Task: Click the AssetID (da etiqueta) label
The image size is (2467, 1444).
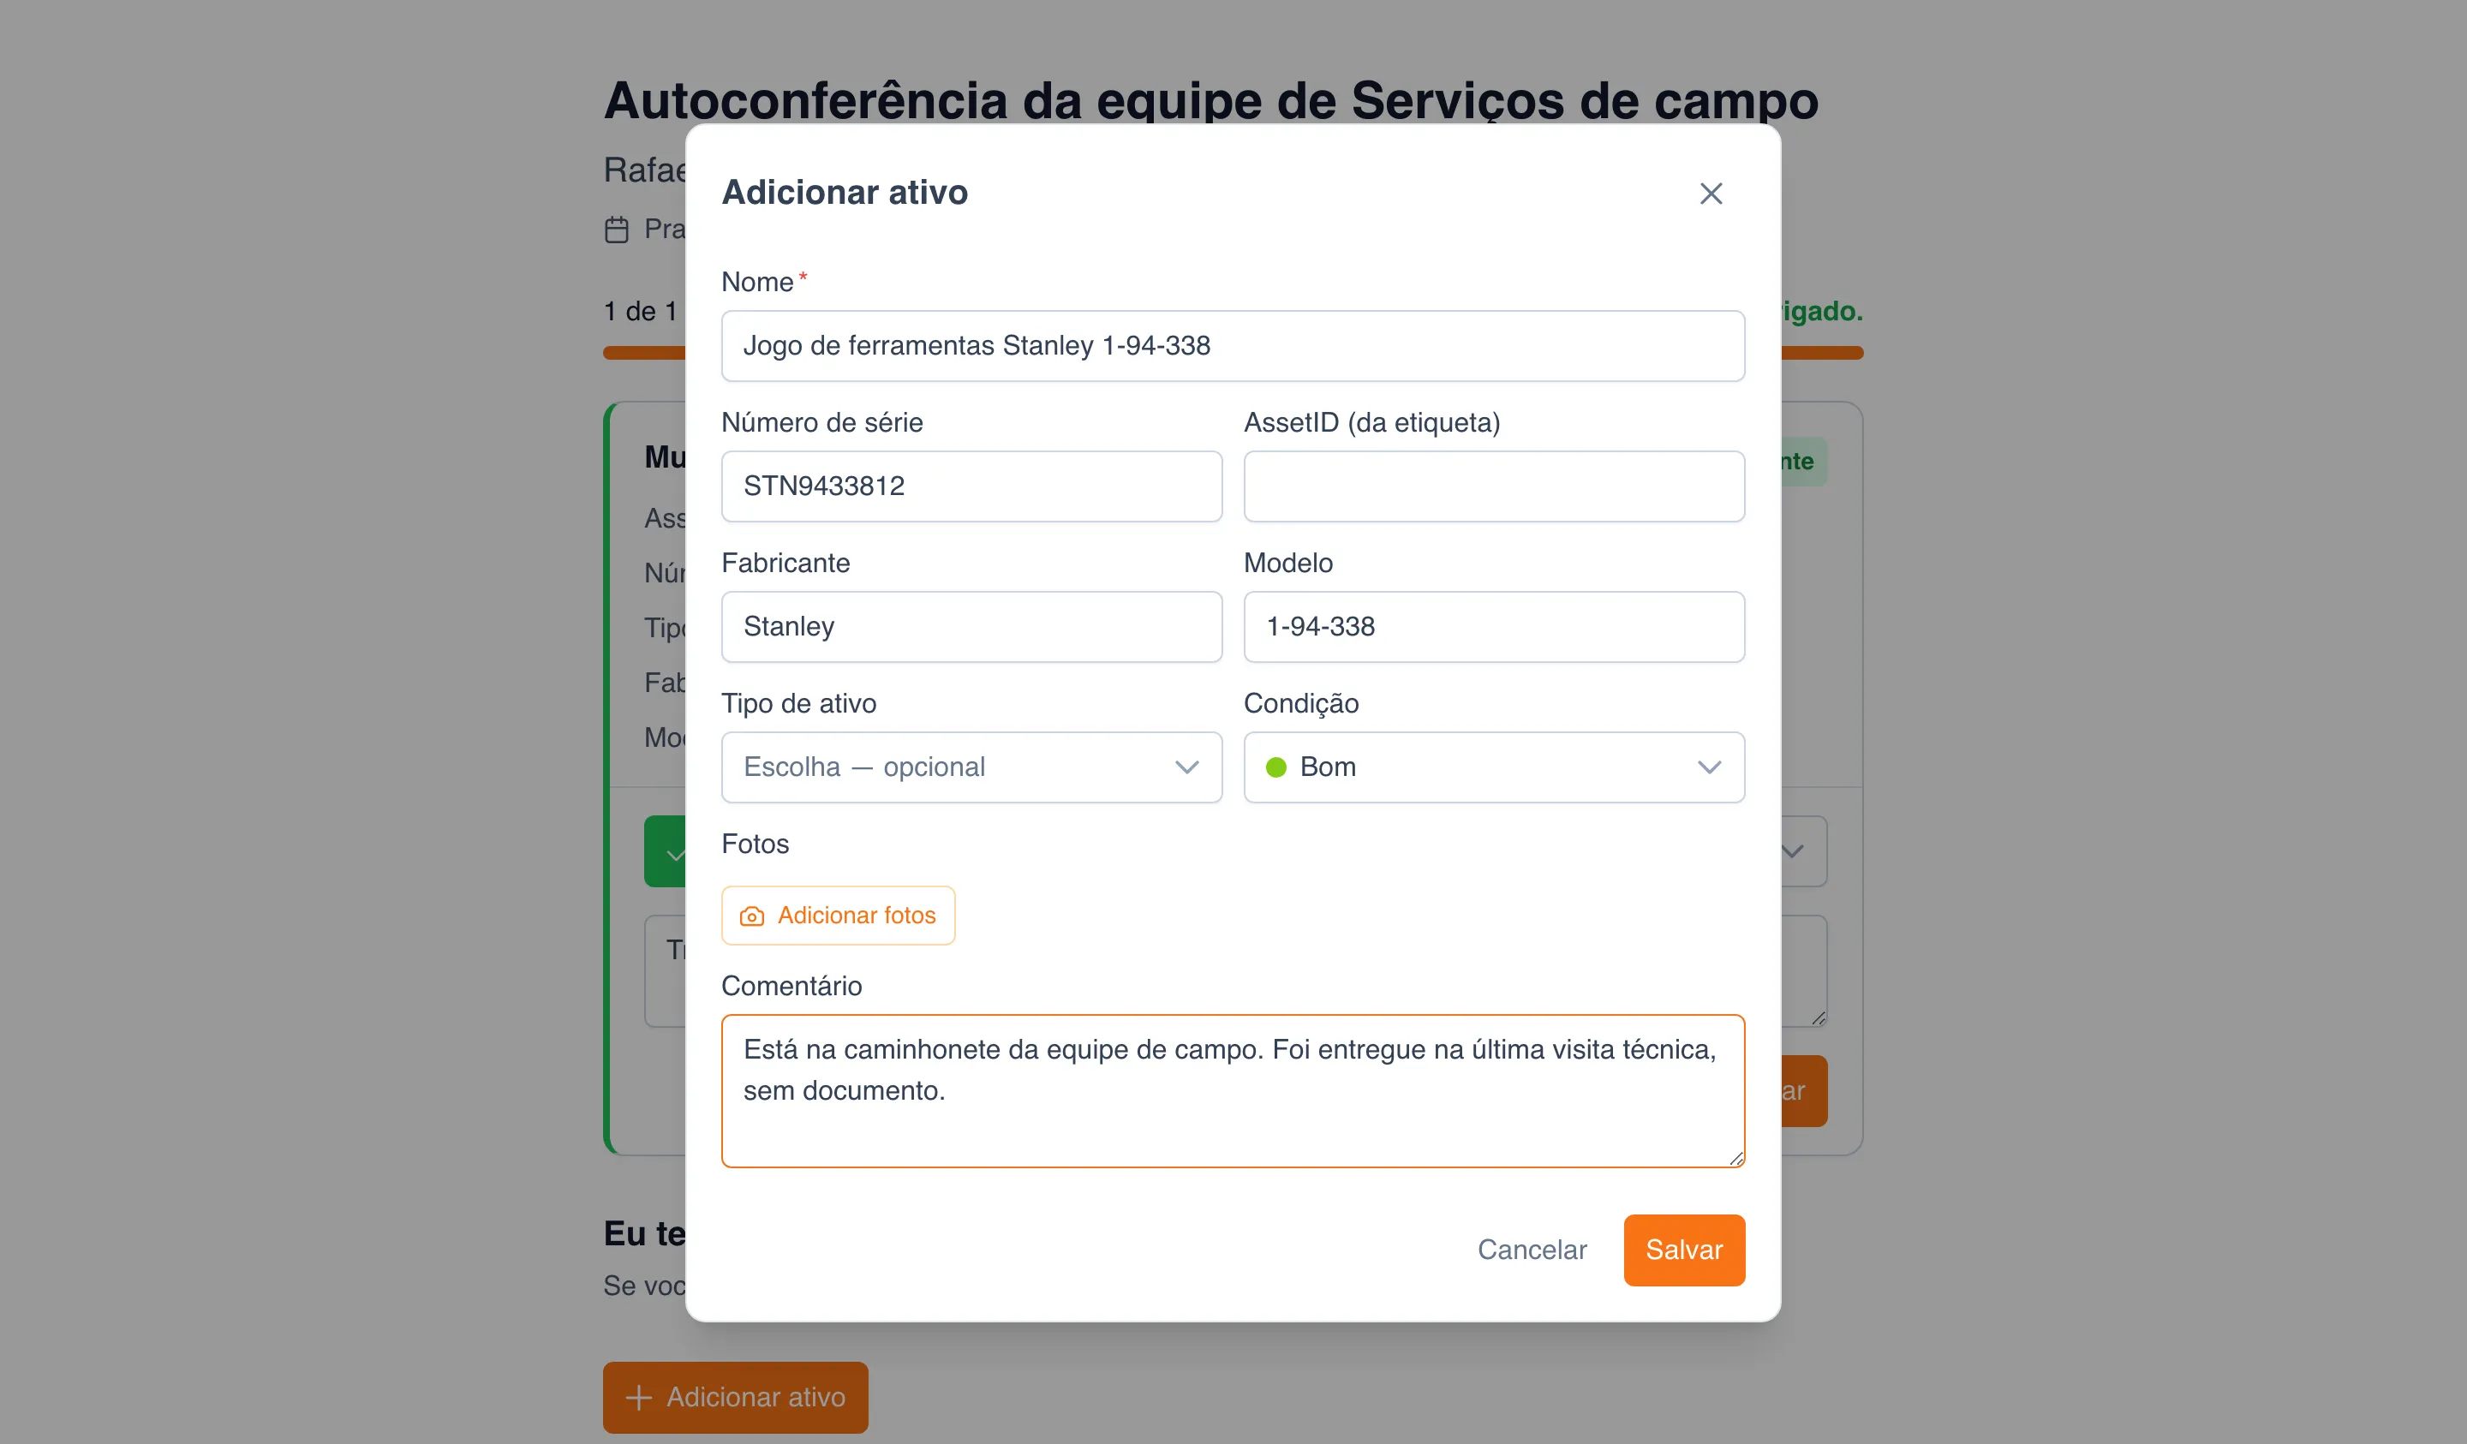Action: coord(1371,423)
